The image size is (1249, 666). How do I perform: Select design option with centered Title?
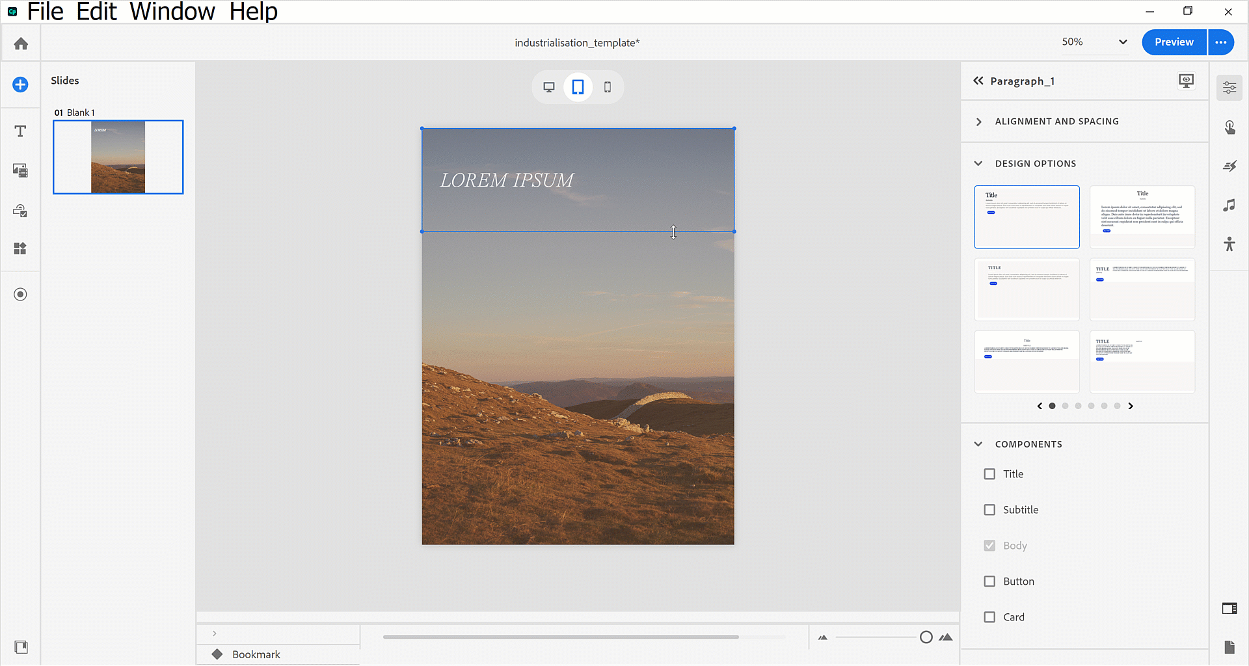pyautogui.click(x=1142, y=217)
